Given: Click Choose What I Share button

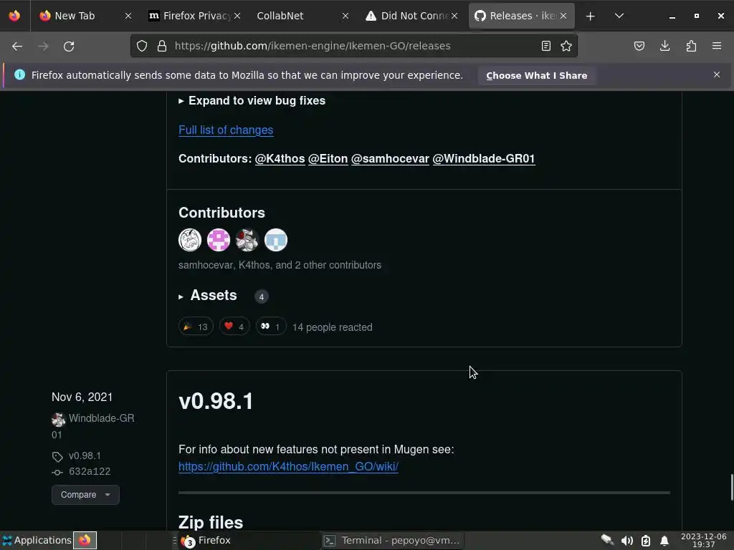Looking at the screenshot, I should pos(536,75).
